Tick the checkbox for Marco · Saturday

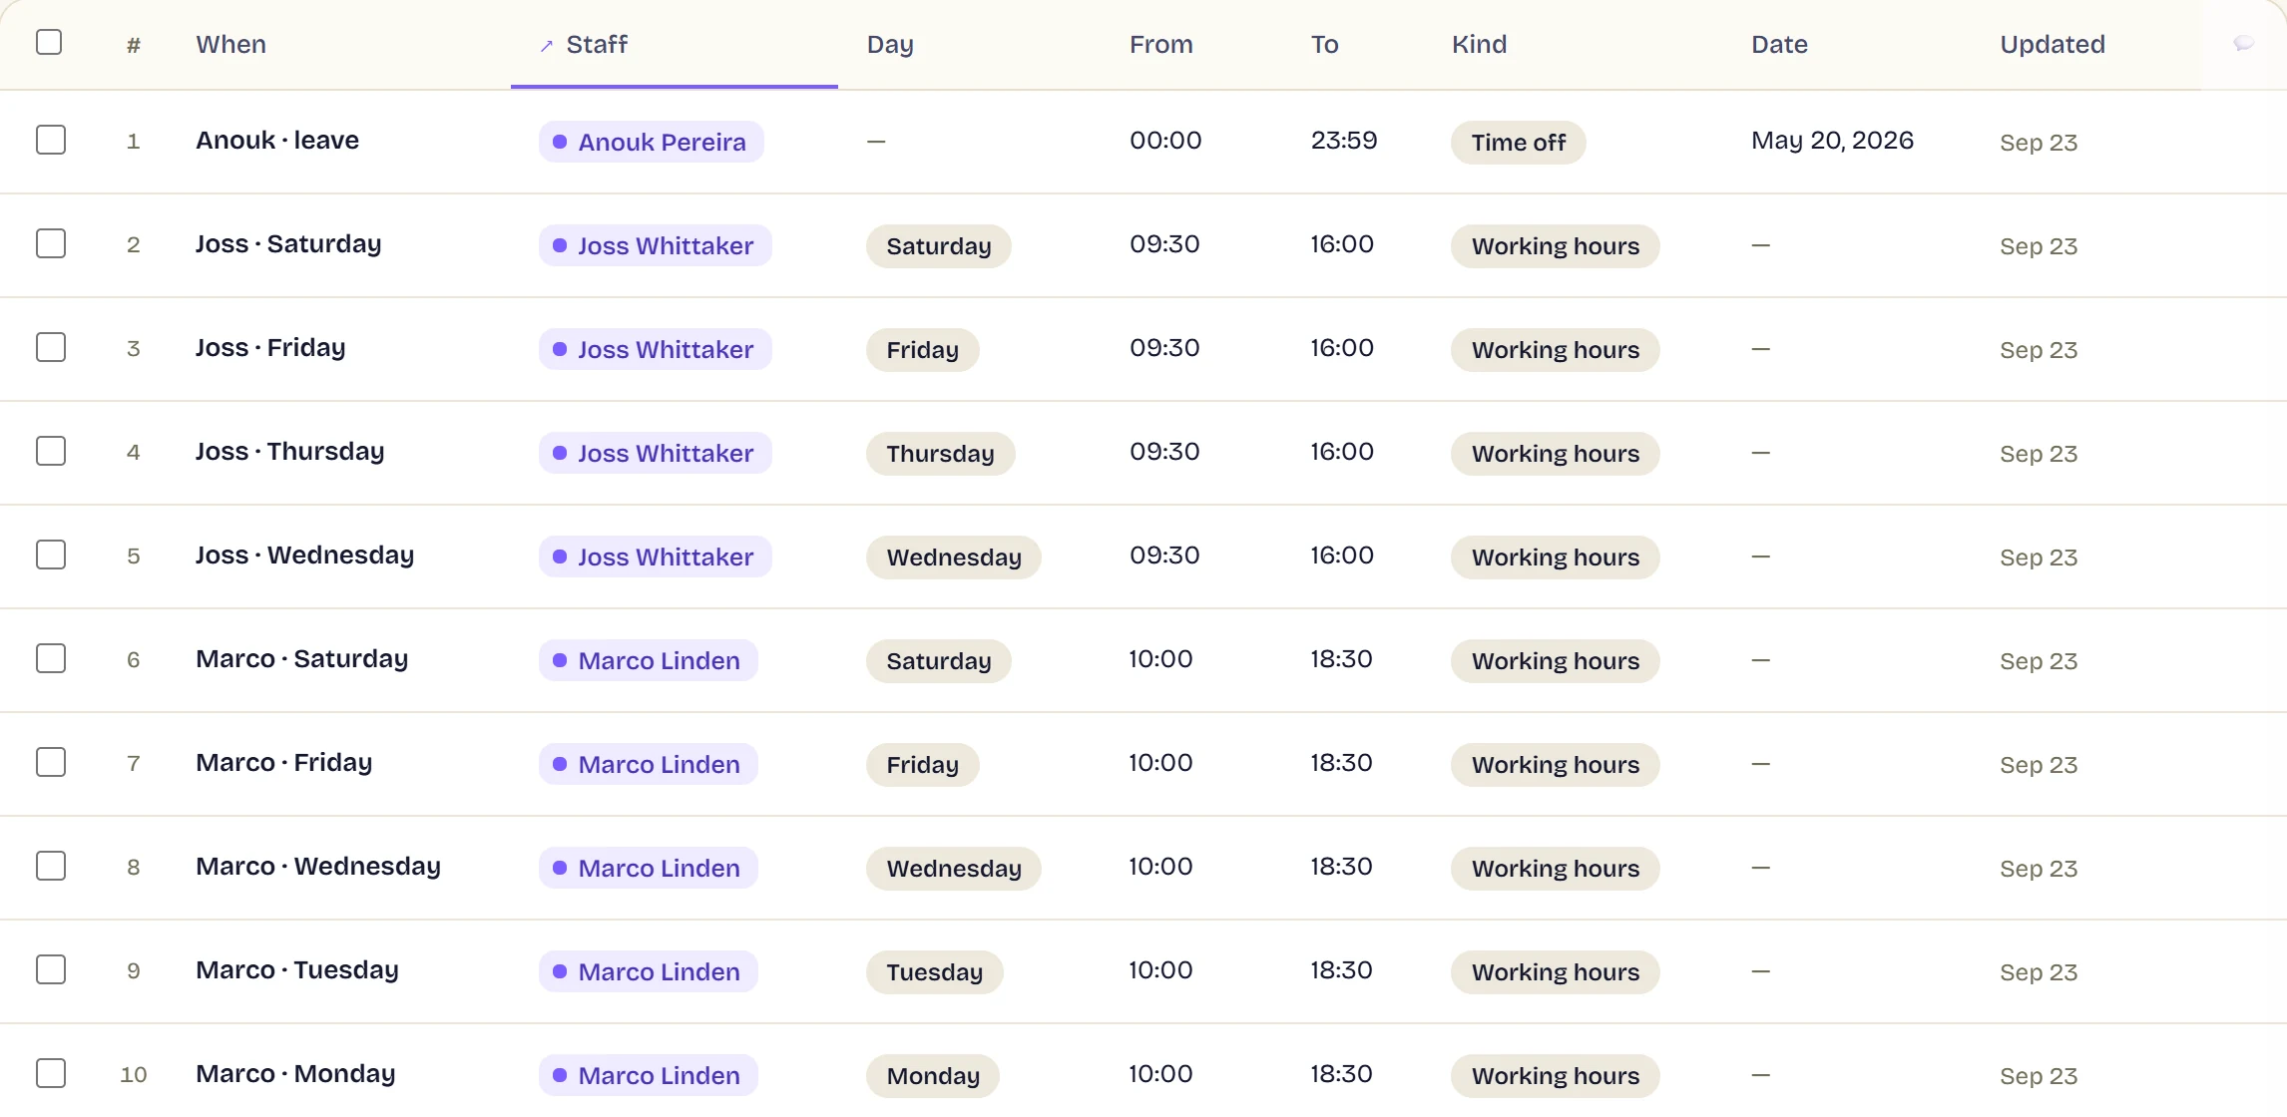(51, 658)
